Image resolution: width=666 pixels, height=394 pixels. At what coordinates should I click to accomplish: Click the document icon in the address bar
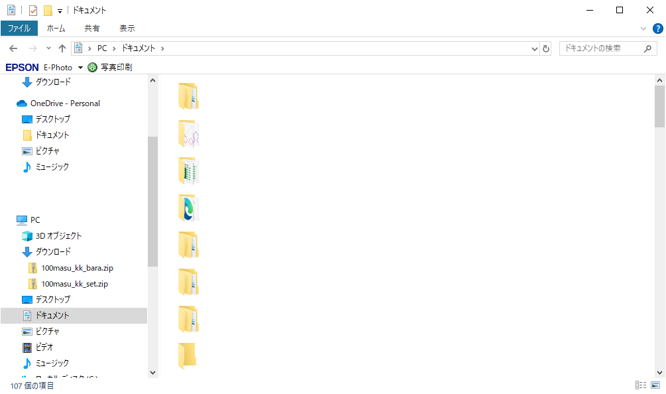tap(78, 48)
